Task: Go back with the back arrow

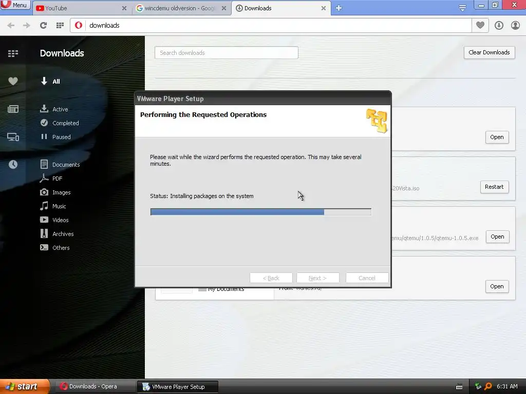Action: (x=11, y=26)
